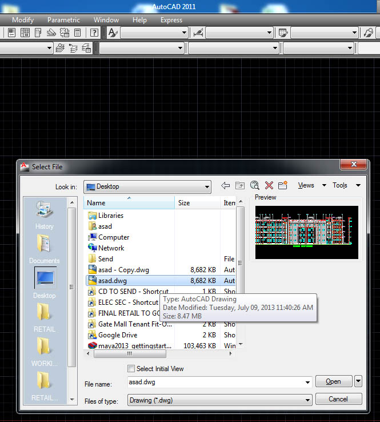
Task: Click the Dimension Style icon
Action: [x=198, y=33]
